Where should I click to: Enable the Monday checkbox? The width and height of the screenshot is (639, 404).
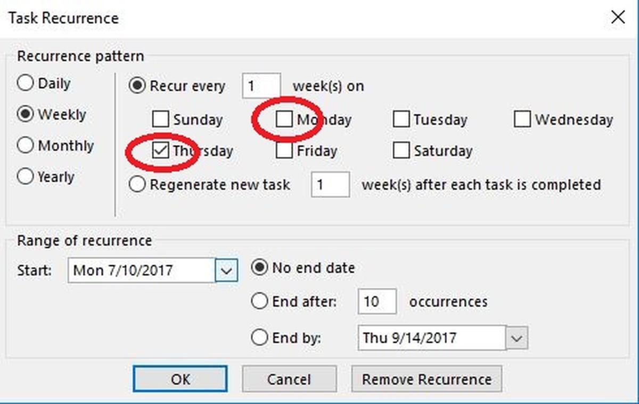(x=284, y=120)
